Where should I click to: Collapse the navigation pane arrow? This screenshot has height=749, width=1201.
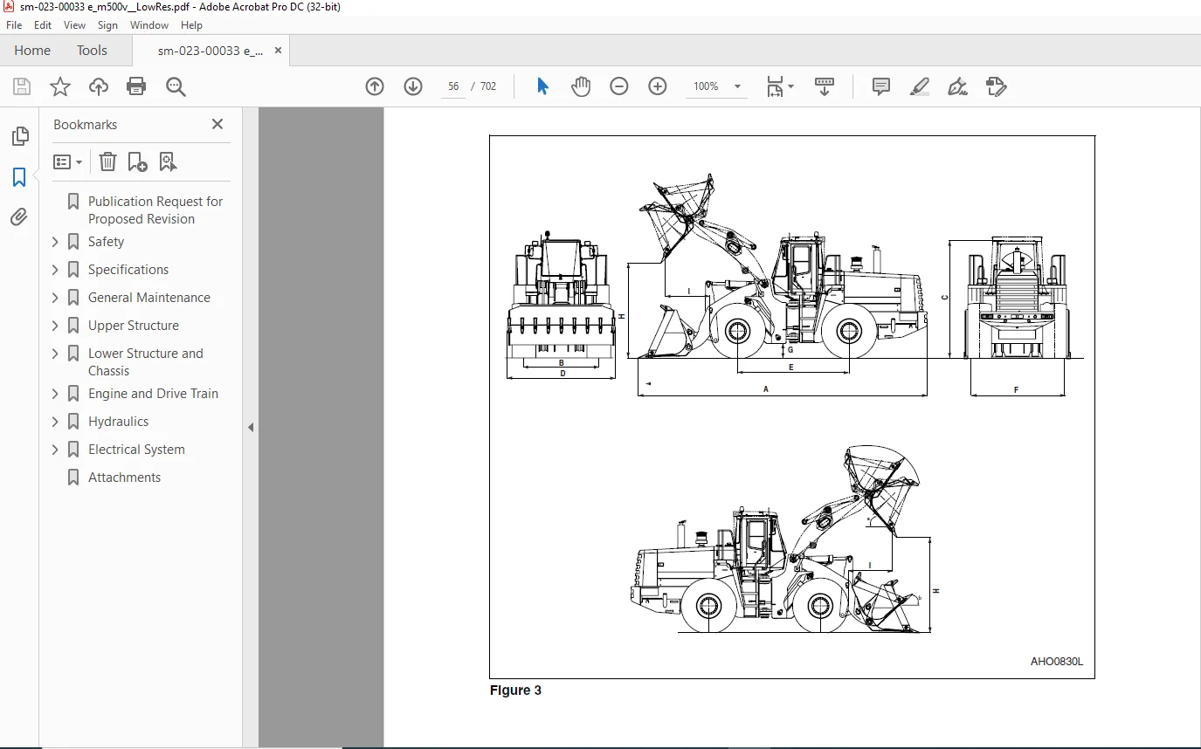coord(251,428)
